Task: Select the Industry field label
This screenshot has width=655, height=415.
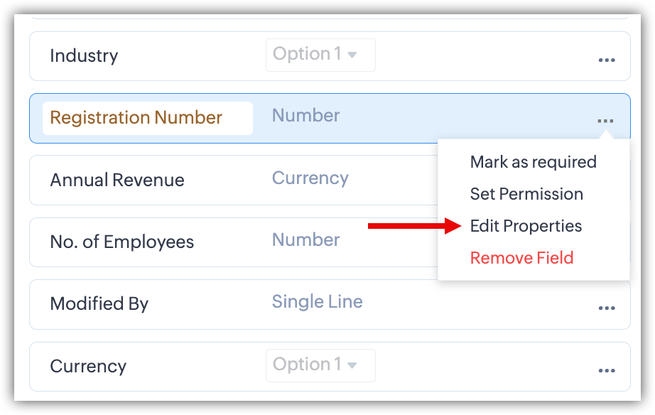Action: coord(84,56)
